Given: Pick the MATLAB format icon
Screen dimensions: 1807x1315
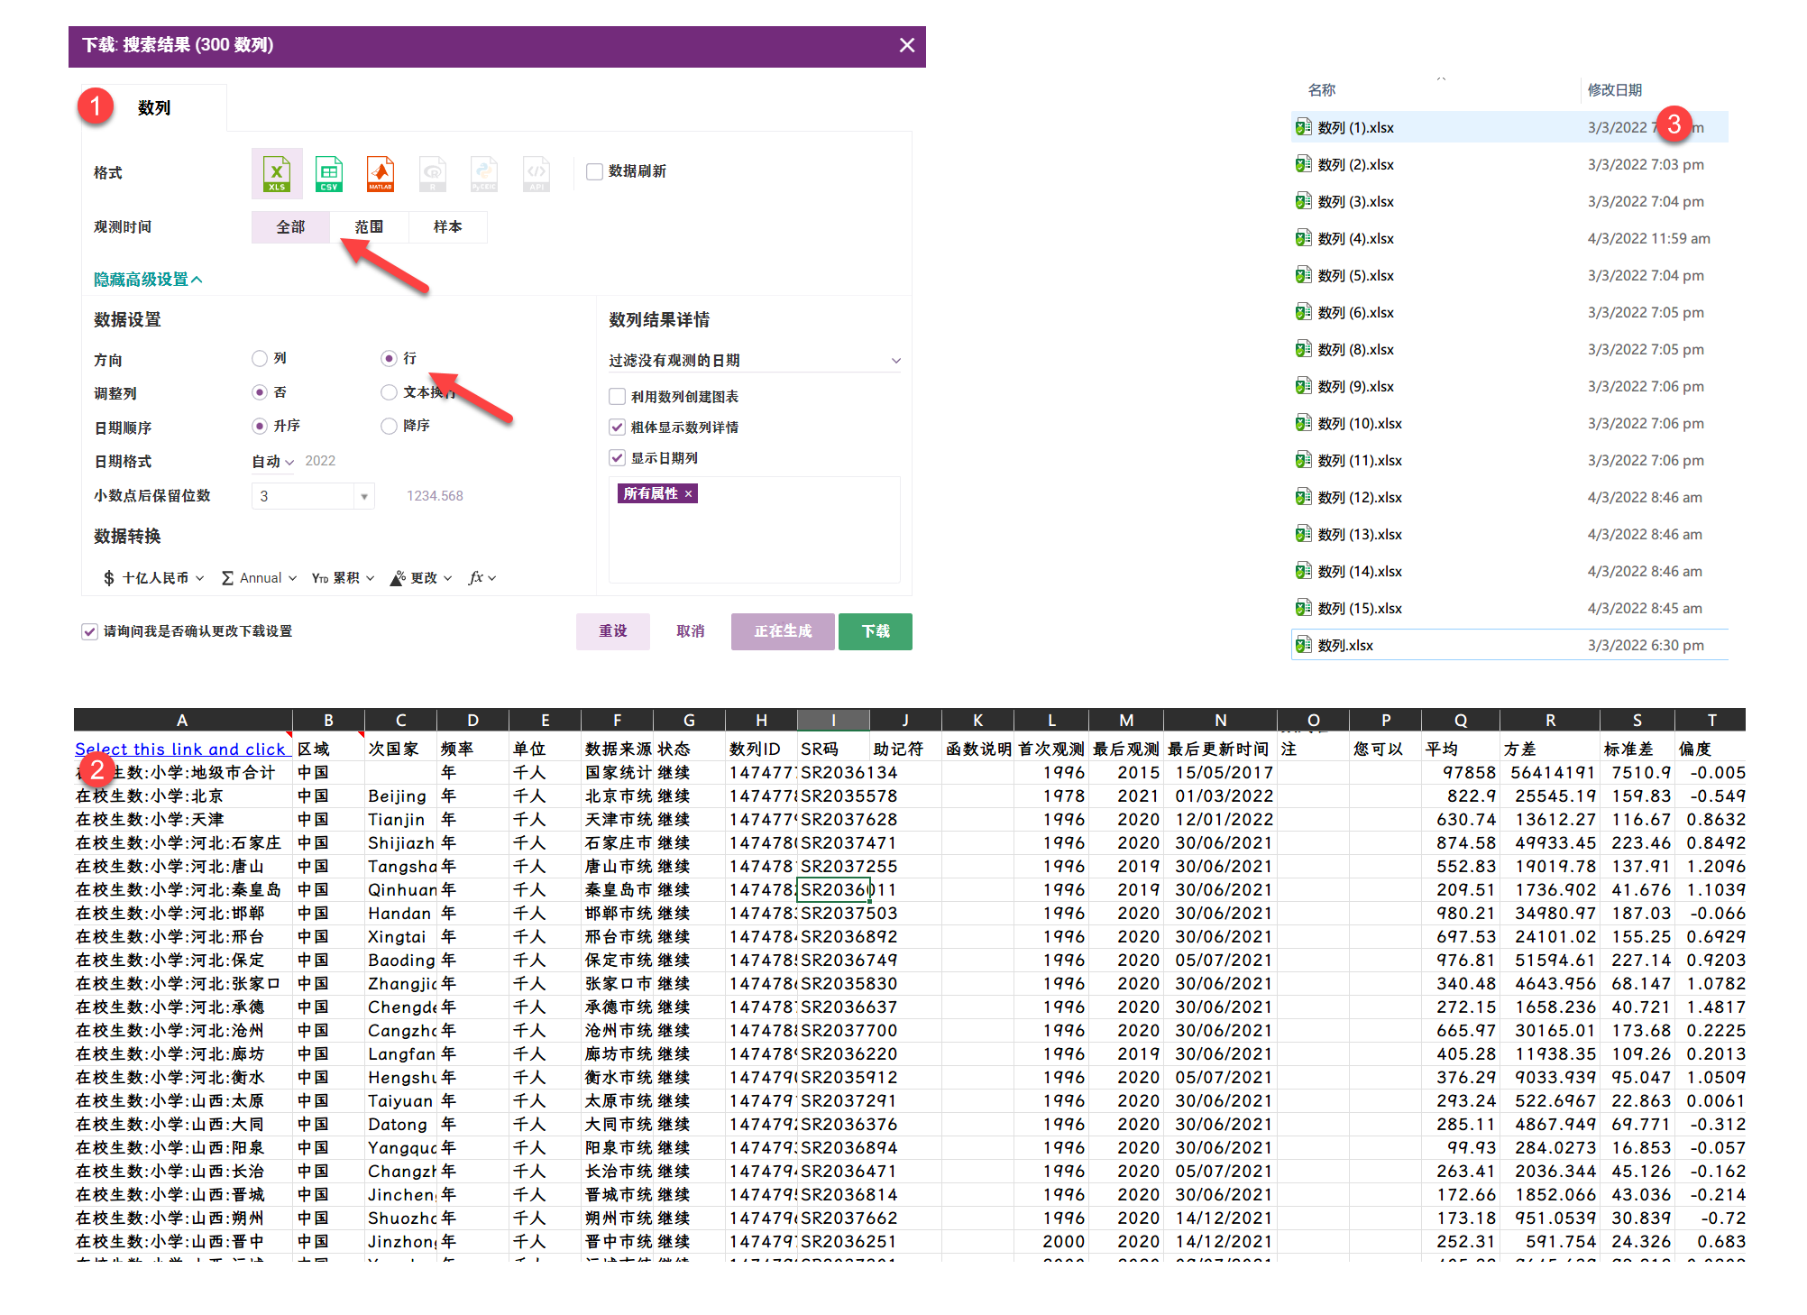Looking at the screenshot, I should coord(380,173).
